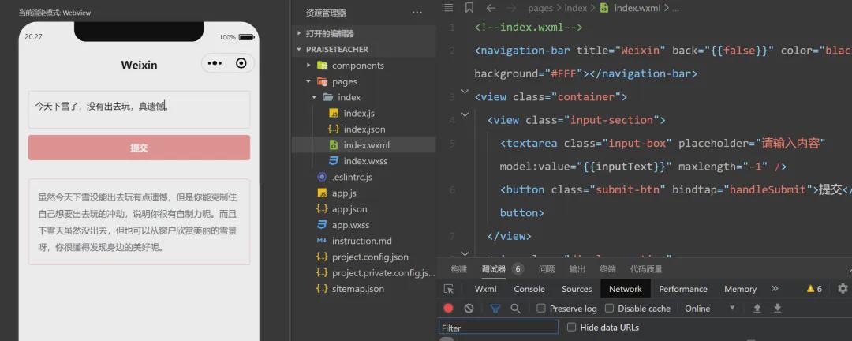Enable the Preserve log checkbox
Viewport: 852px width, 341px height.
pyautogui.click(x=541, y=309)
